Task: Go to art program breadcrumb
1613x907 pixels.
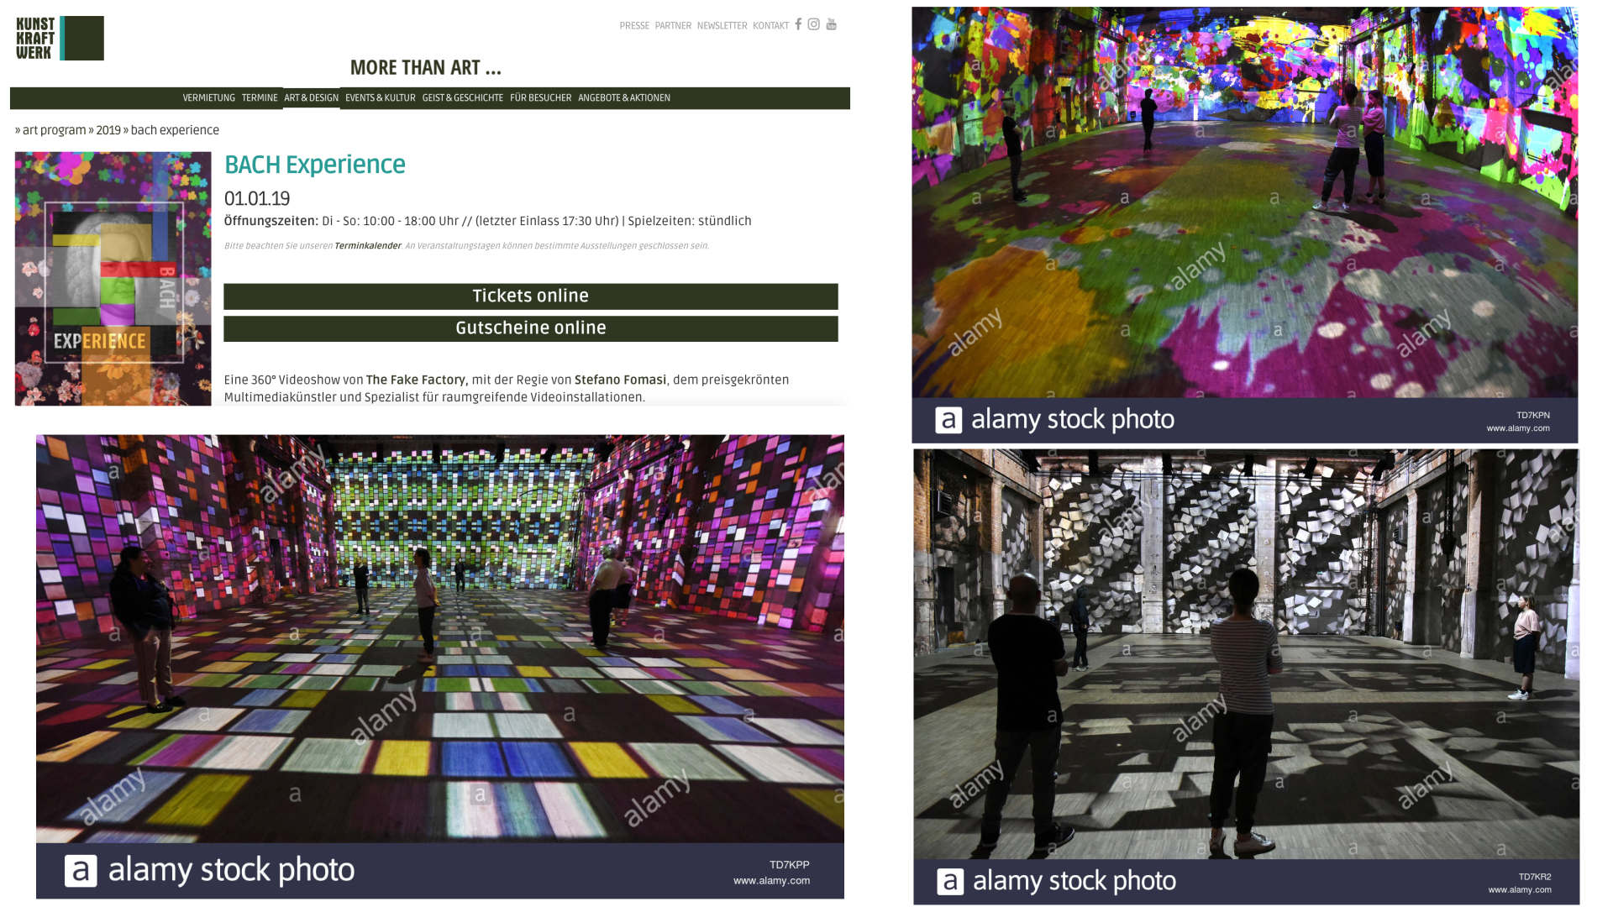Action: (54, 130)
